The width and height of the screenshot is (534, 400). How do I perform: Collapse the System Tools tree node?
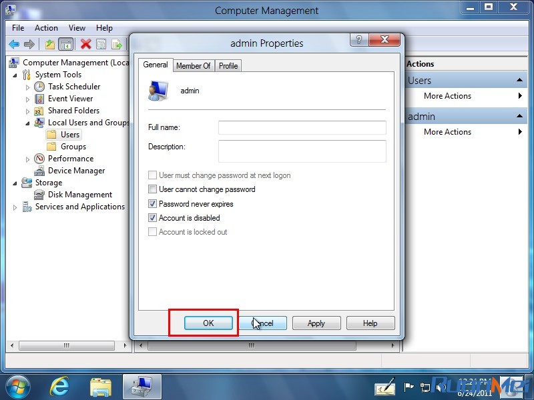point(15,75)
